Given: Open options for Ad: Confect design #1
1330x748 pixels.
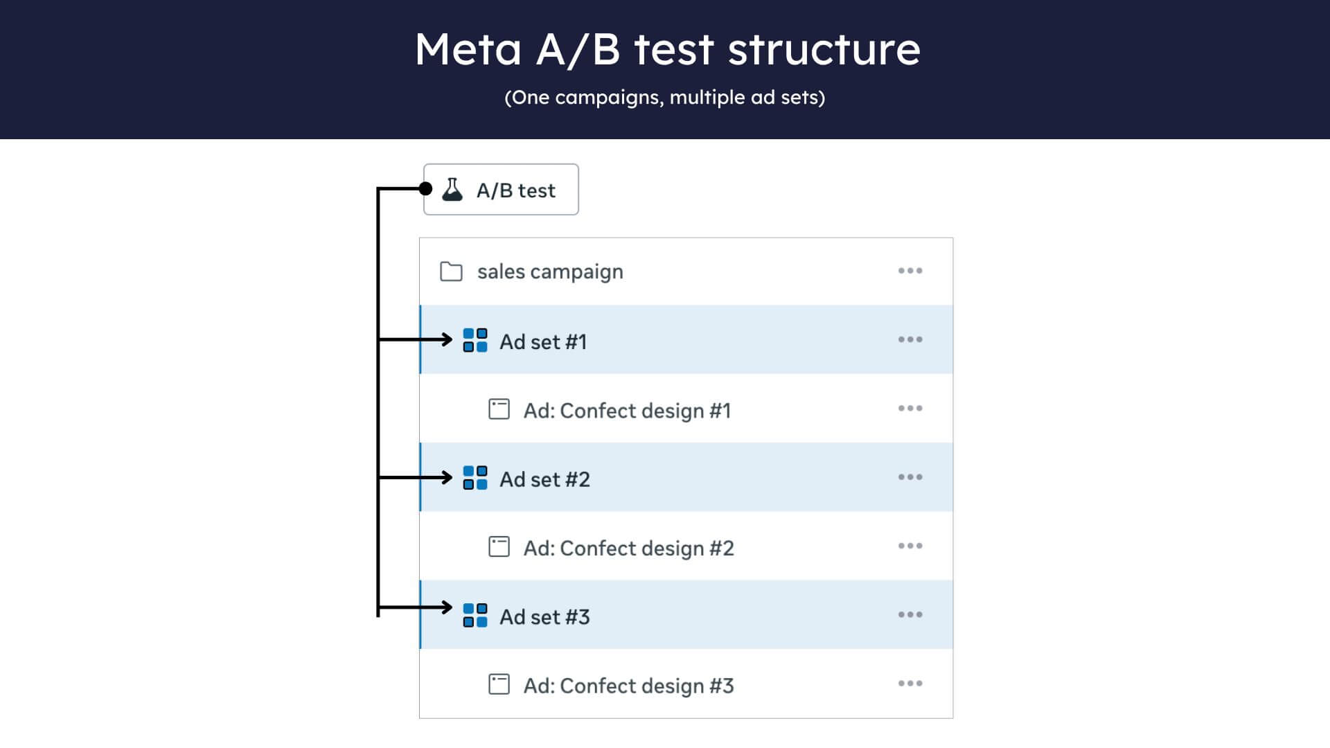Looking at the screenshot, I should coord(910,408).
